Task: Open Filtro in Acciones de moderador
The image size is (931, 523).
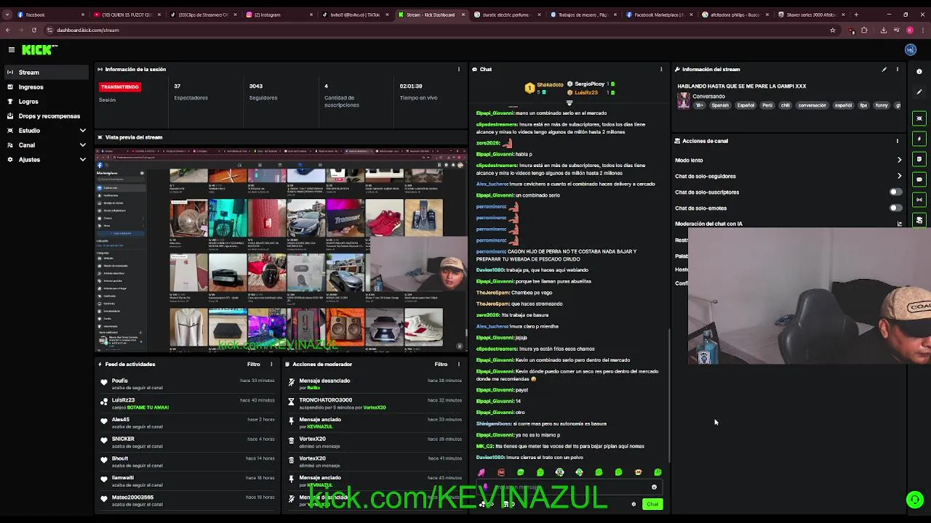Action: click(x=441, y=364)
